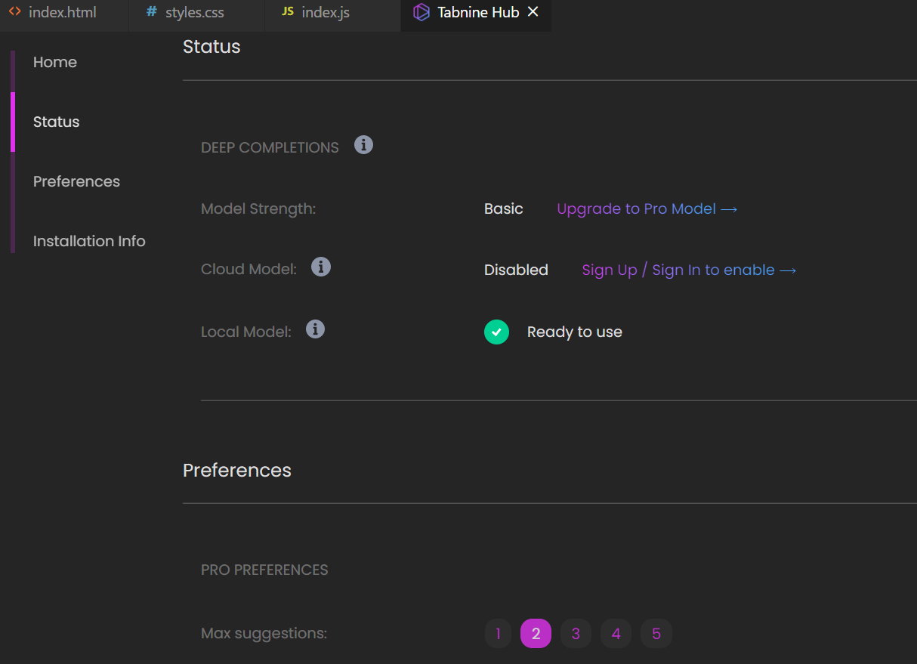Click the Max suggestions label
The width and height of the screenshot is (917, 664).
(264, 633)
